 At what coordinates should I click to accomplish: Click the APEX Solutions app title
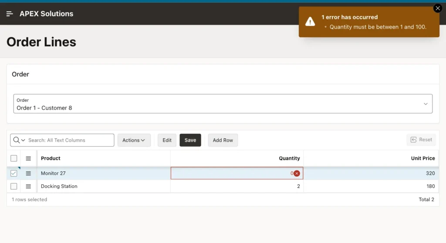click(x=46, y=13)
